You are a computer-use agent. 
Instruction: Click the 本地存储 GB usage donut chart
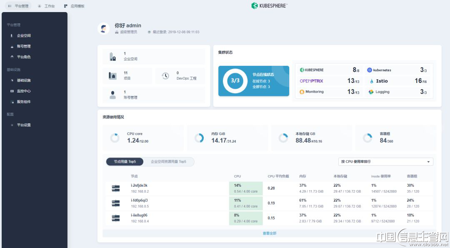[x=283, y=138]
